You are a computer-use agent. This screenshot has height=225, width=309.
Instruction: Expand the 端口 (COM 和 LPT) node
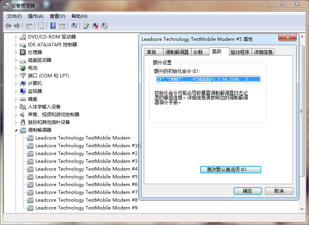pyautogui.click(x=16, y=76)
